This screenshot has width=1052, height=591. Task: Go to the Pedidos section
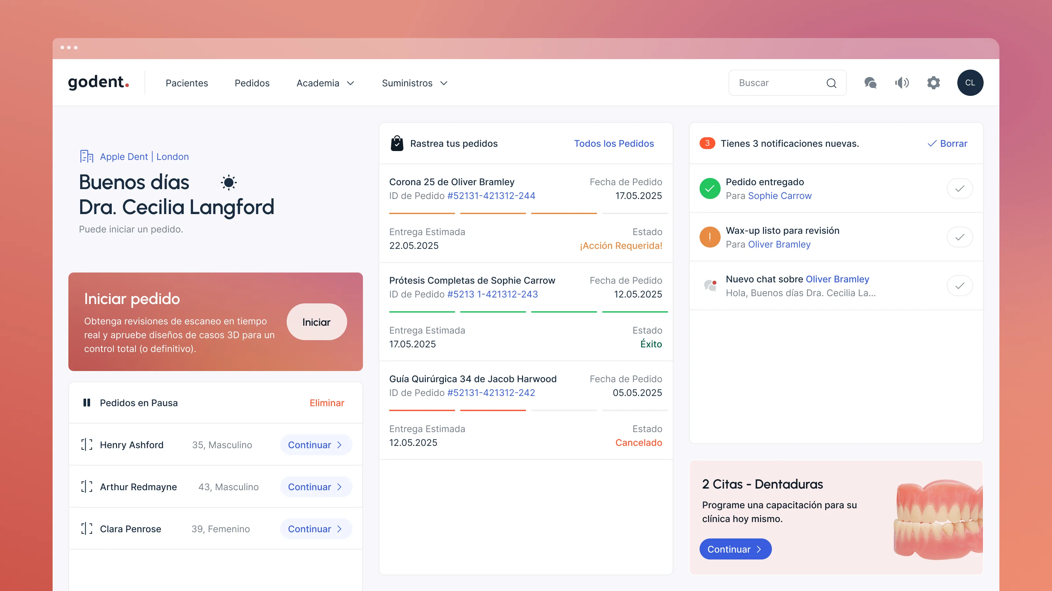(252, 83)
